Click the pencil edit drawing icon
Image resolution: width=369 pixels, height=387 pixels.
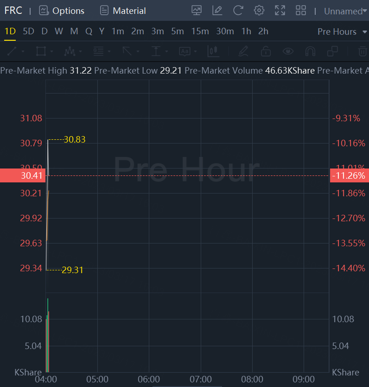[x=217, y=10]
